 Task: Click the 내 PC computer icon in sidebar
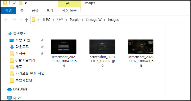[10, 98]
